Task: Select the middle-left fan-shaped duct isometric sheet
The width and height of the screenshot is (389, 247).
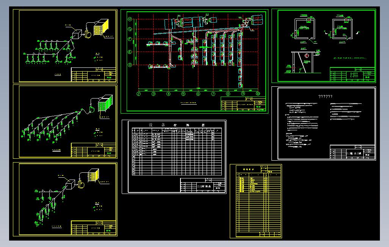Action: click(x=65, y=122)
